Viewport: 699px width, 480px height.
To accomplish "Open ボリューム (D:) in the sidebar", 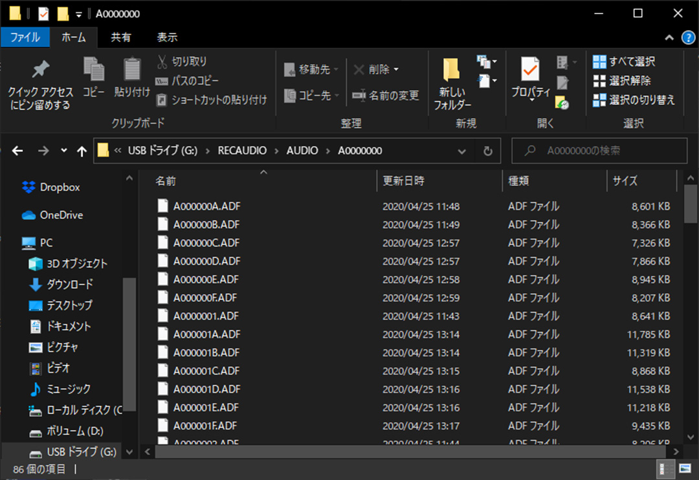I will (x=67, y=431).
